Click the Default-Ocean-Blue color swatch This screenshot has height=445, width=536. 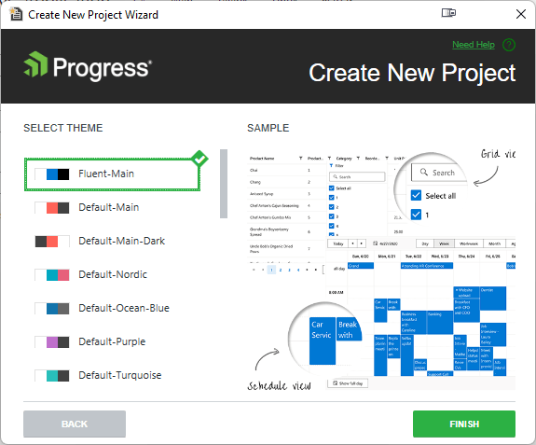point(52,308)
